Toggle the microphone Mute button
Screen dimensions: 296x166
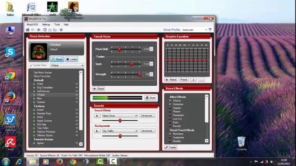pyautogui.click(x=150, y=98)
